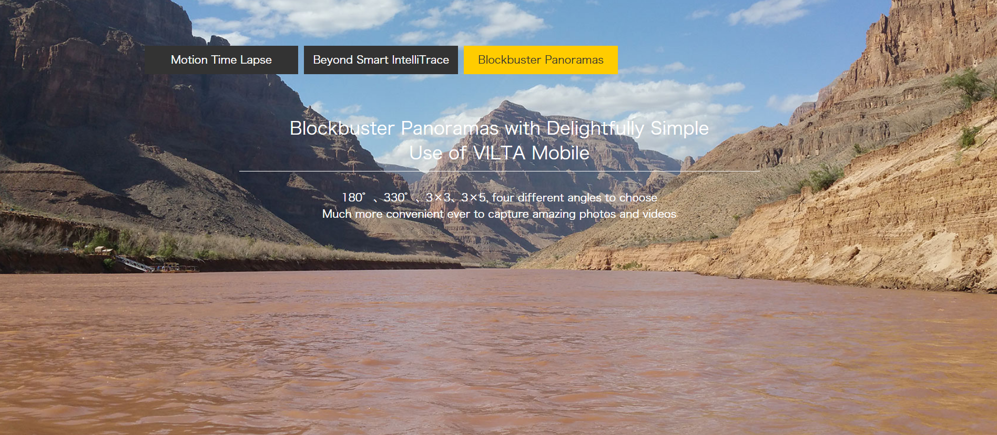Click the '3×5' angle option text
This screenshot has width=997, height=435.
click(x=473, y=198)
